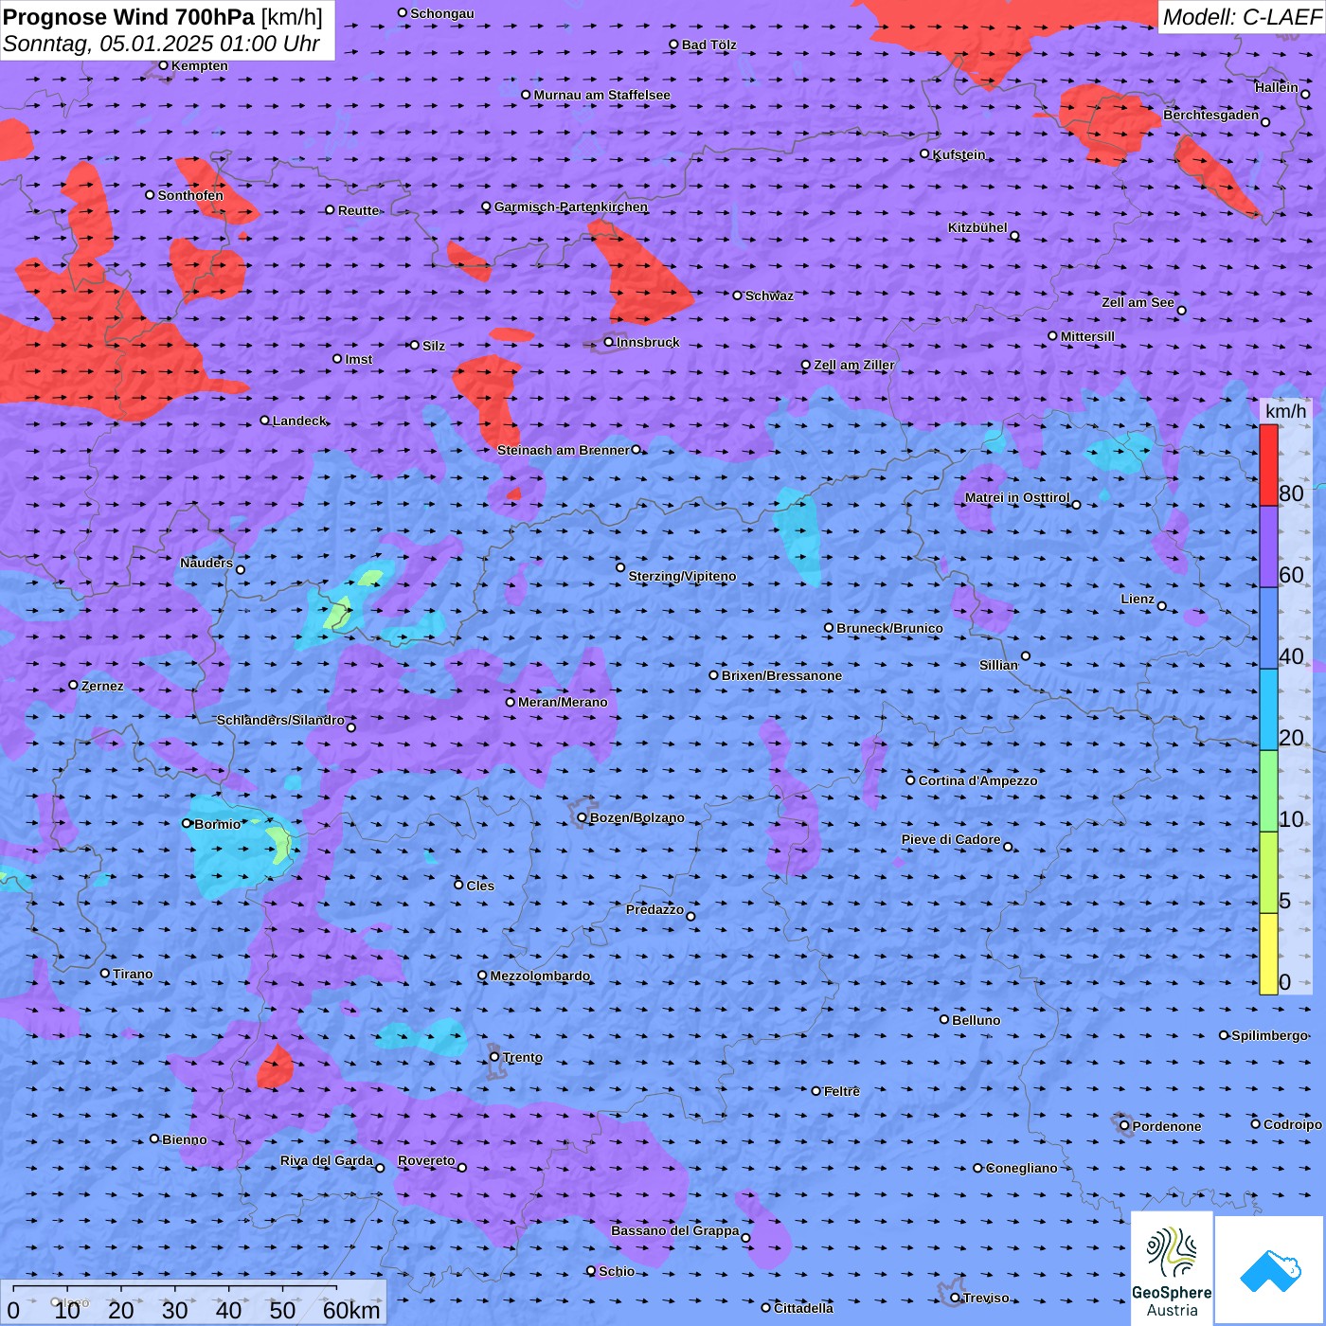Click the 'Kitzbühel' label
This screenshot has width=1326, height=1326.
(x=977, y=227)
